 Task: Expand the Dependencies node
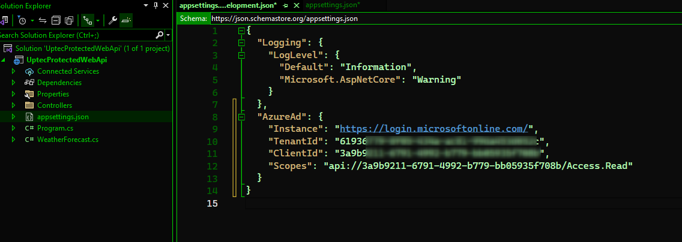[x=14, y=83]
